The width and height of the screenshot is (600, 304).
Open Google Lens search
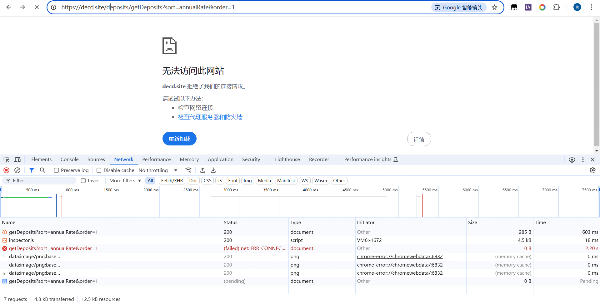tap(459, 7)
